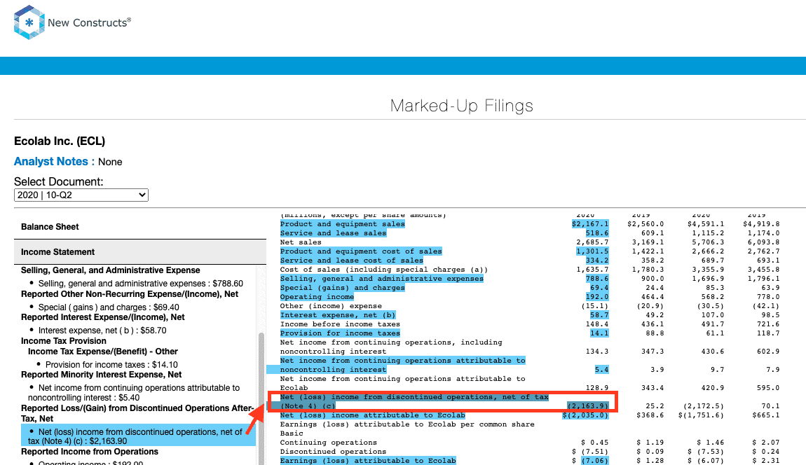
Task: Click the Selling, General, and Administrative Expense heading
Action: coord(111,270)
